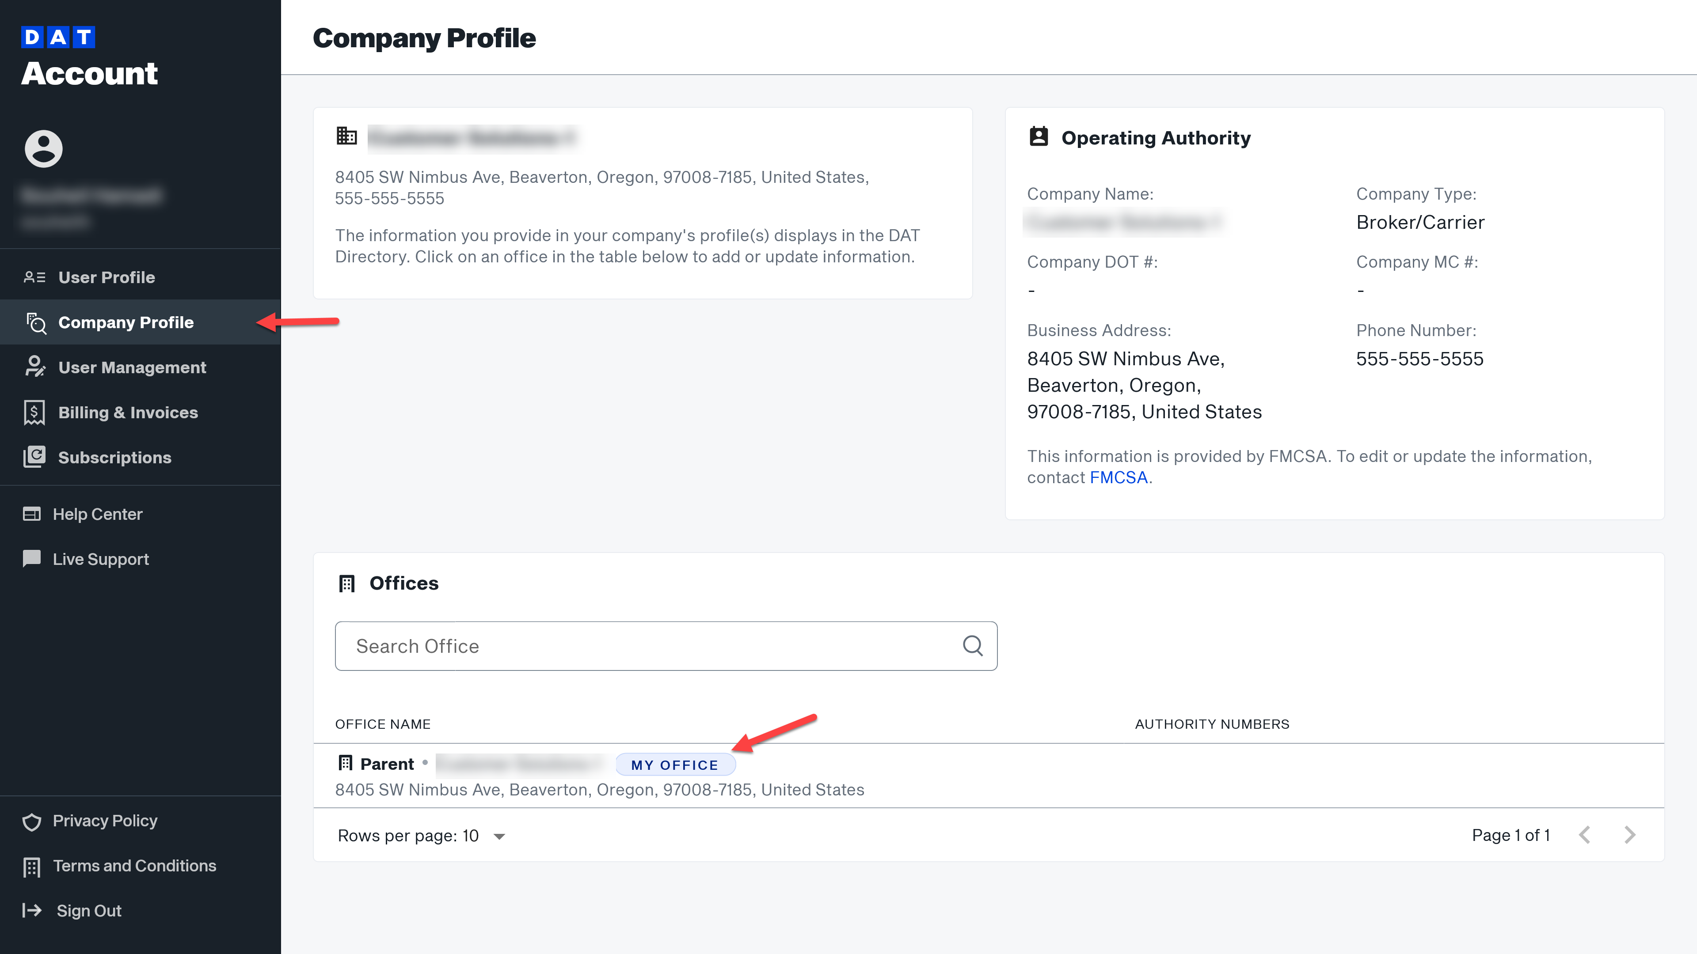Click the user avatar icon
Image resolution: width=1697 pixels, height=954 pixels.
tap(43, 149)
